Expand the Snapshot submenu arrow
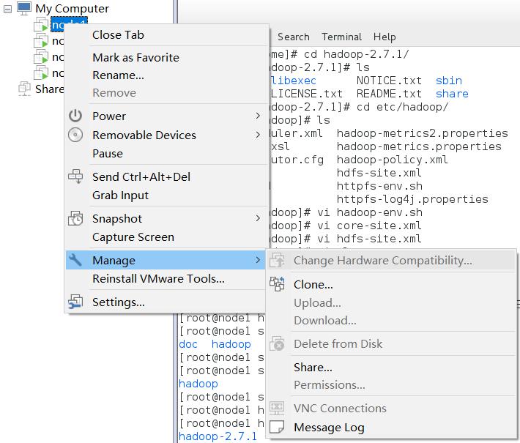 click(258, 218)
